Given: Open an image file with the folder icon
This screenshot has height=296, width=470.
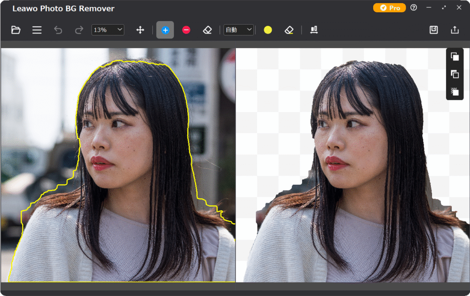Looking at the screenshot, I should 16,30.
